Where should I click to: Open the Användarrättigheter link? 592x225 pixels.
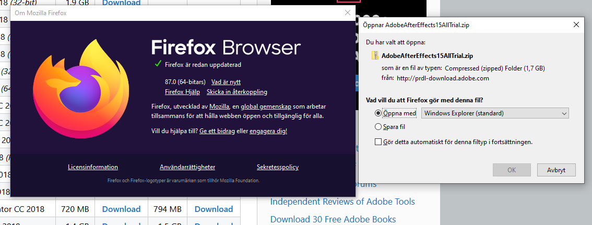(x=187, y=167)
